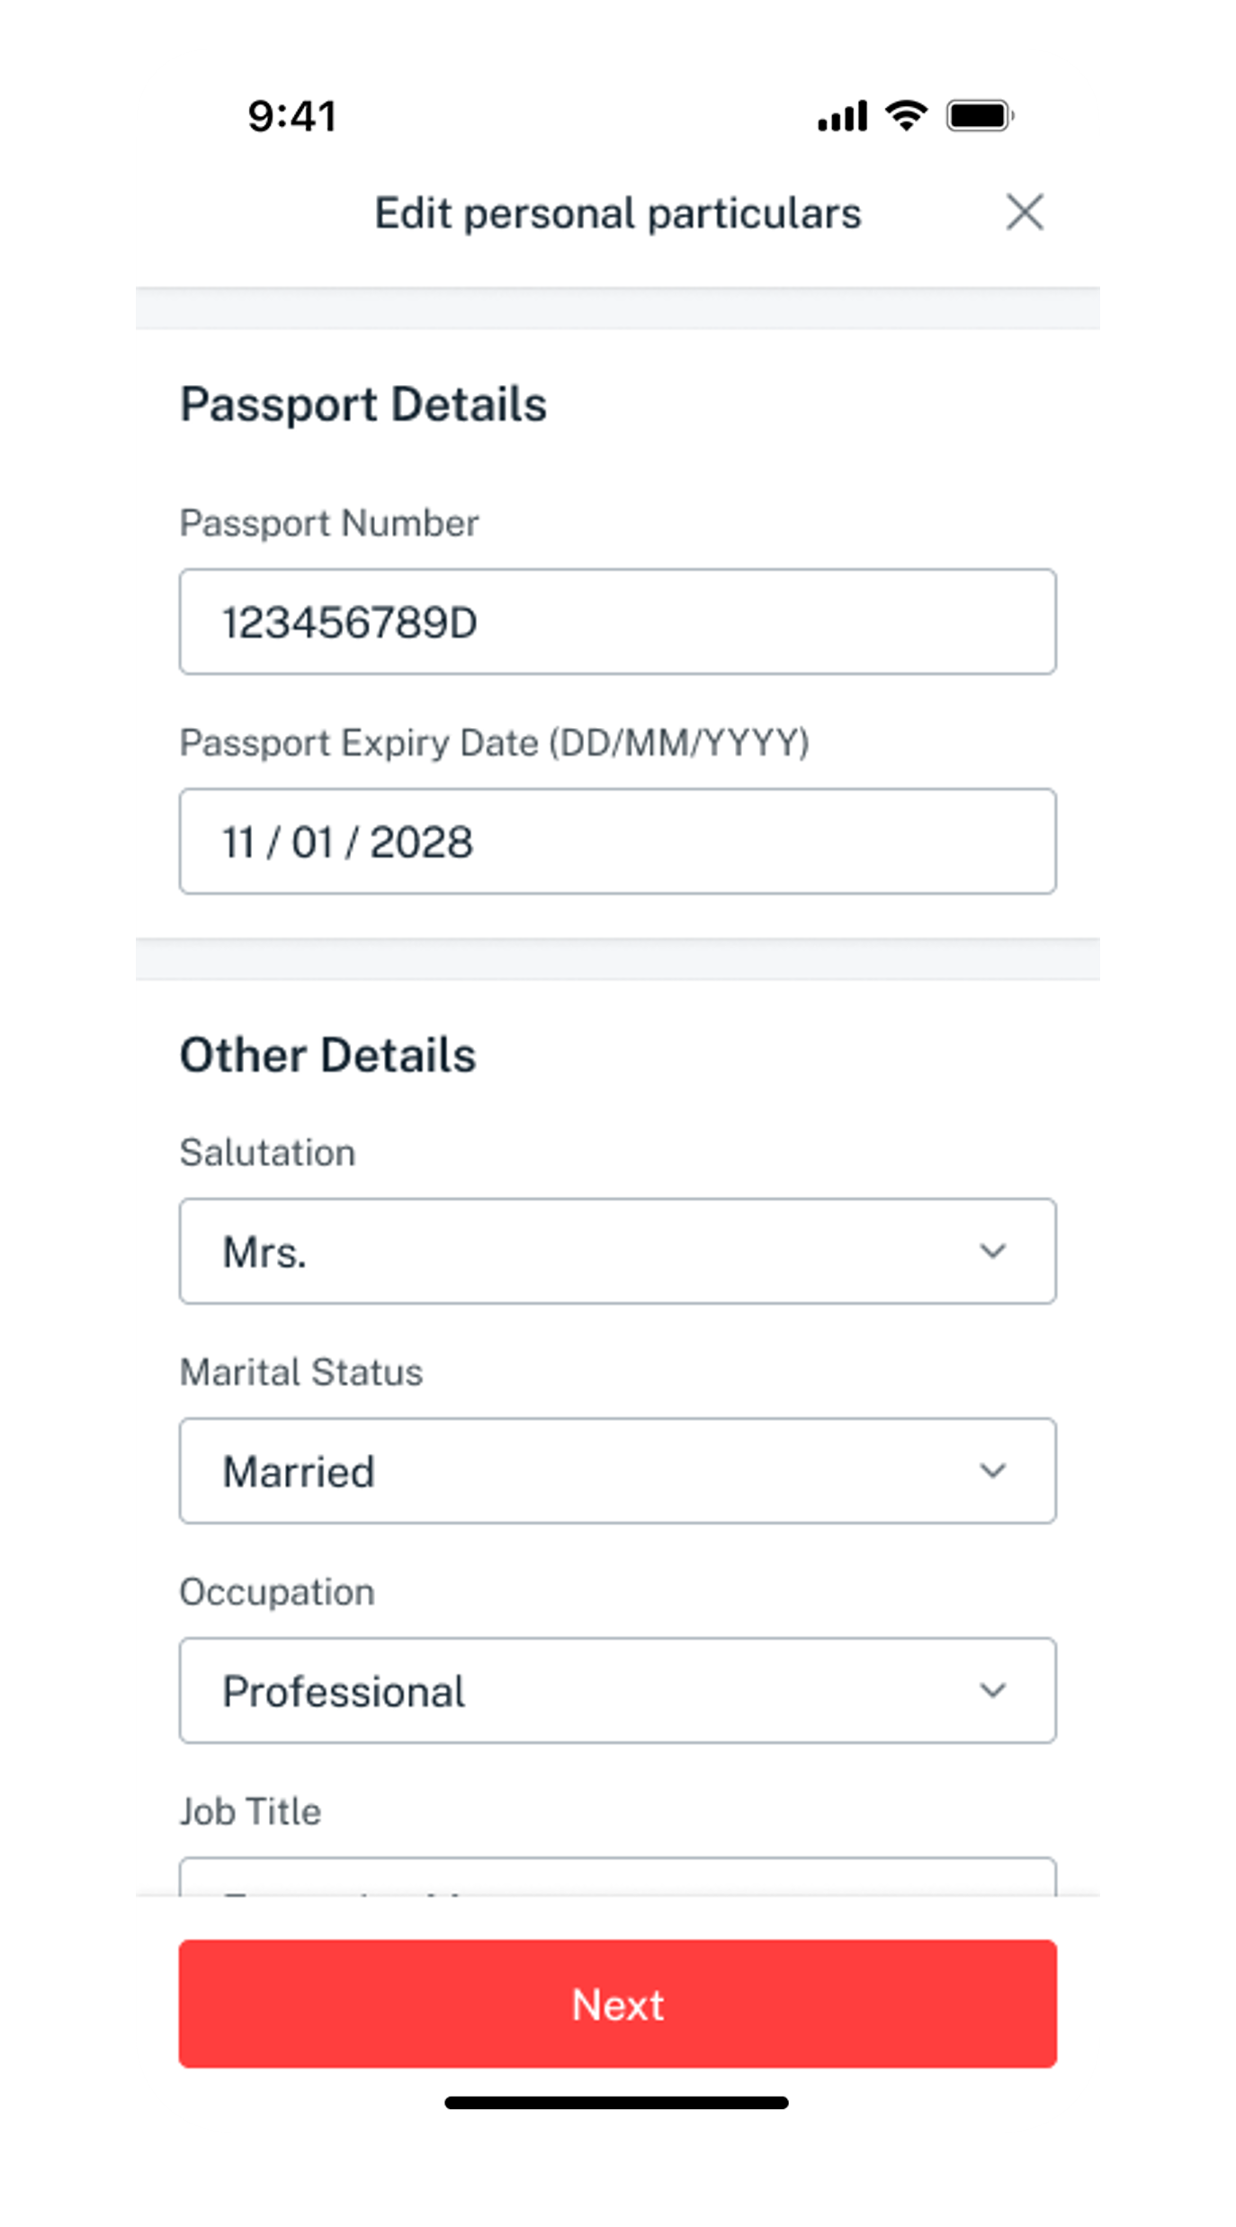The image size is (1236, 2227).
Task: Select the Passport Expiry Date field
Action: pyautogui.click(x=617, y=840)
